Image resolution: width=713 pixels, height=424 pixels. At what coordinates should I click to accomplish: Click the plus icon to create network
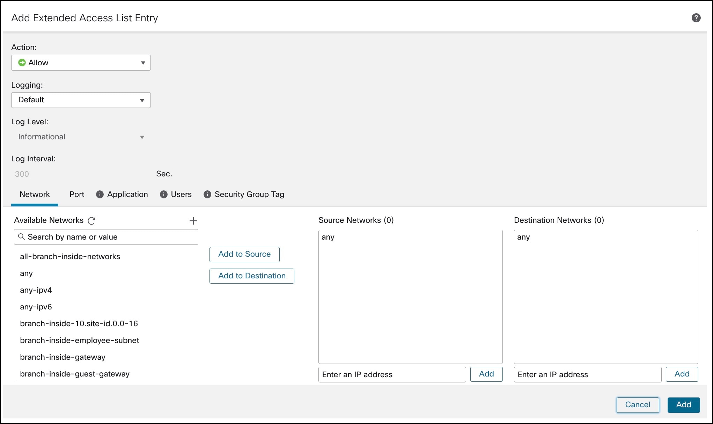(193, 221)
